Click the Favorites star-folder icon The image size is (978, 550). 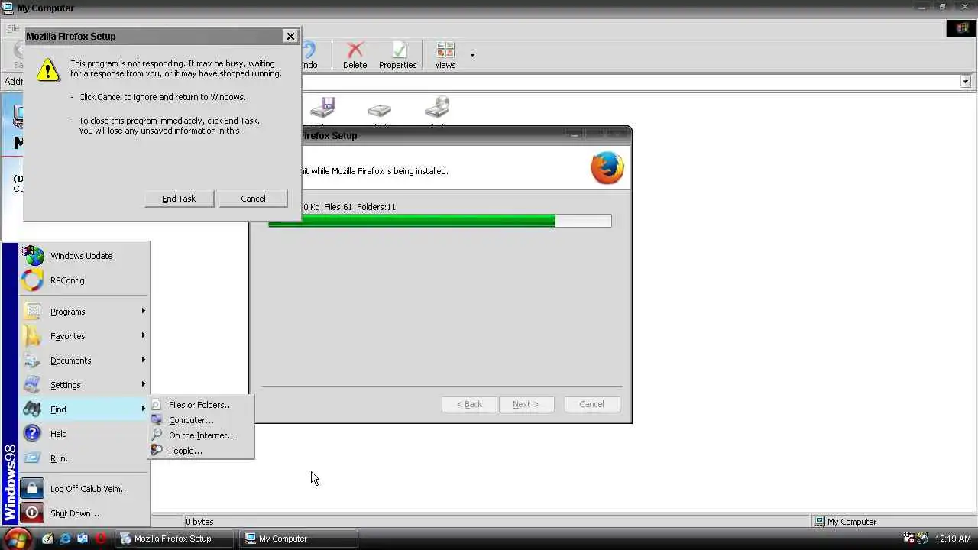32,336
